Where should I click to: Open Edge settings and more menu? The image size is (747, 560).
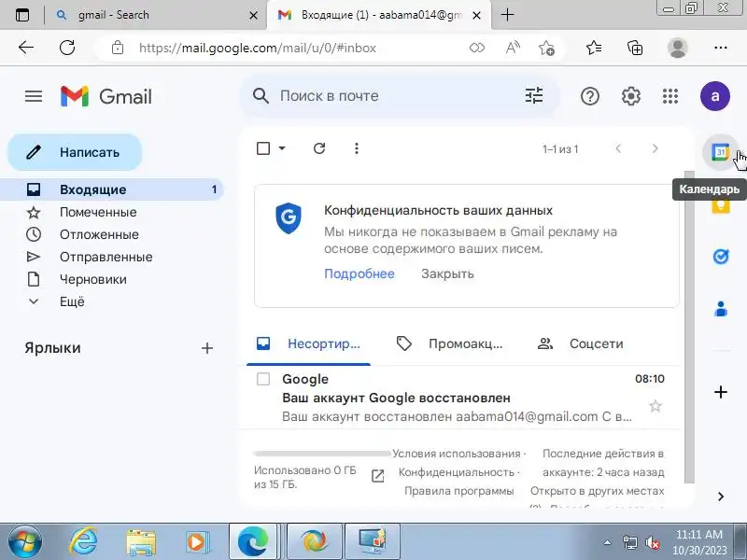click(720, 48)
